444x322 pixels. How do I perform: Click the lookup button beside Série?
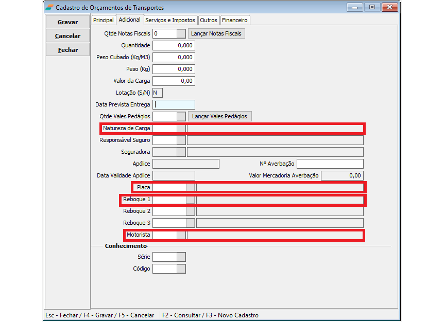(181, 257)
